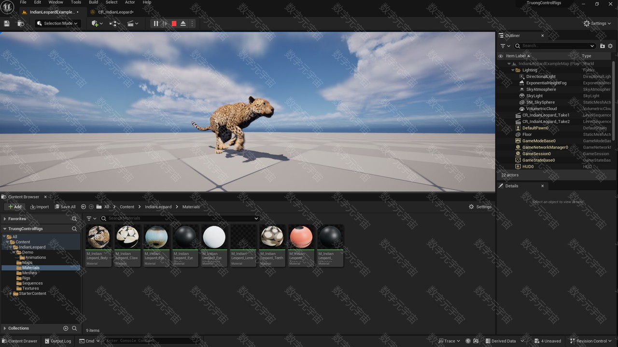Pause the play-in-editor simulation
Screen dimensions: 618x347
(x=156, y=23)
